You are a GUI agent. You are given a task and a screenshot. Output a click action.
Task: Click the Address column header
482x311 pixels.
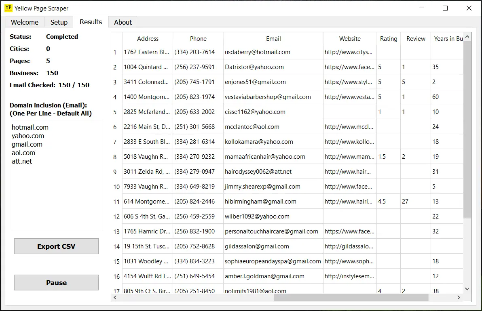(148, 39)
